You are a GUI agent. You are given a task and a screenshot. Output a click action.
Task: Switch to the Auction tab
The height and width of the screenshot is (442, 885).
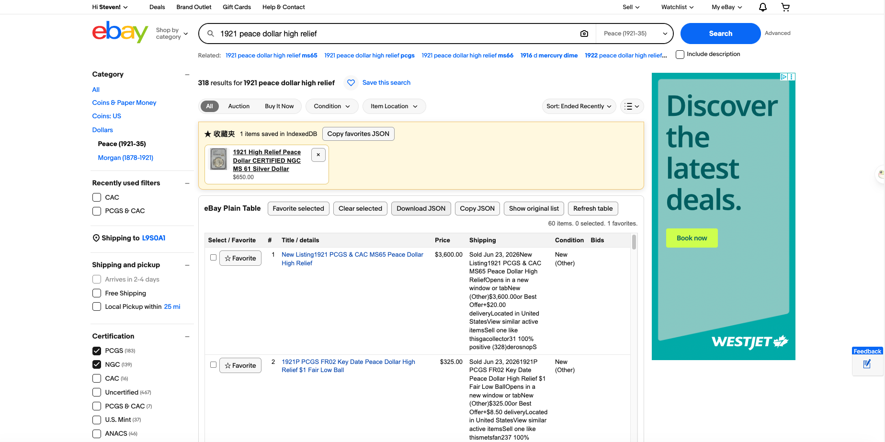(x=239, y=106)
